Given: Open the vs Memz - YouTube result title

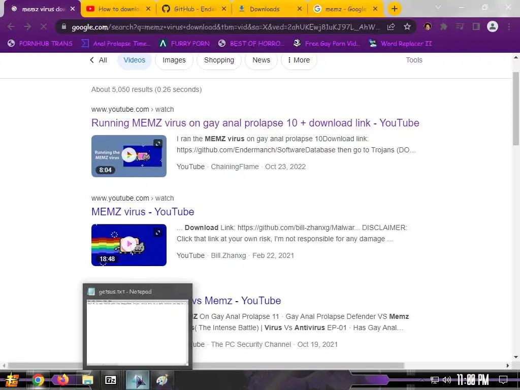Looking at the screenshot, I should [237, 301].
